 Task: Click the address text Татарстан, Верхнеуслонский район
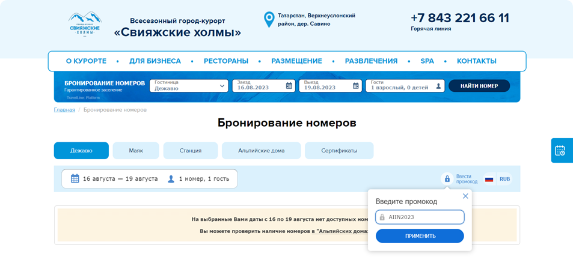coord(316,20)
